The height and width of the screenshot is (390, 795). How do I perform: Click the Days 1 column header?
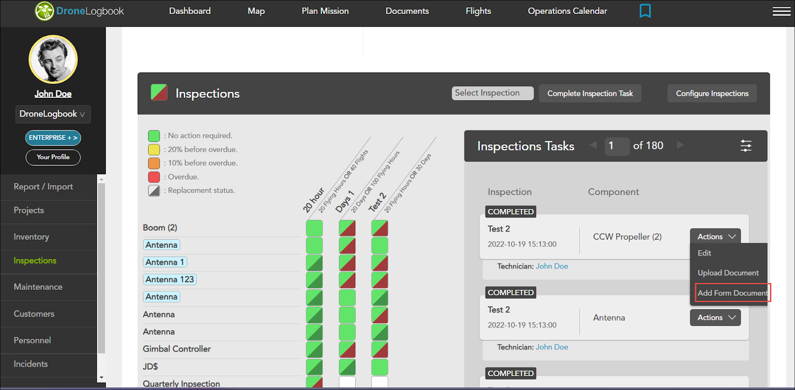[x=344, y=201]
